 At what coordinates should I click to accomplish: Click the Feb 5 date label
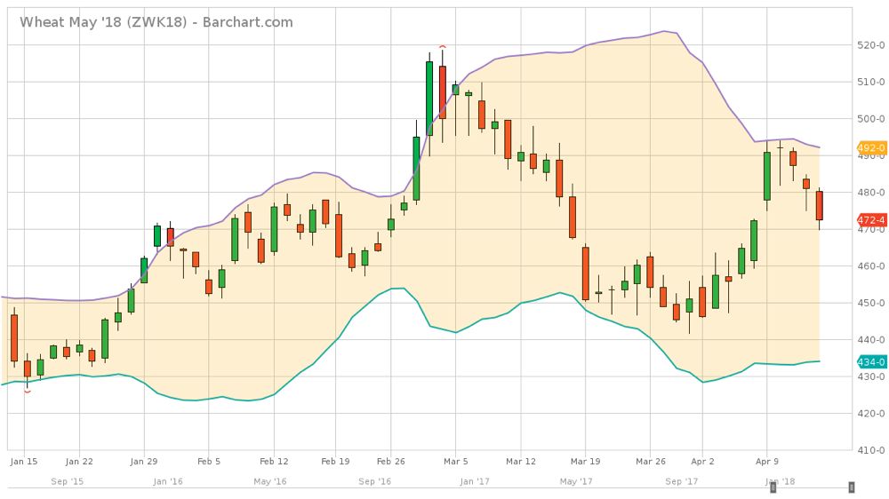pyautogui.click(x=209, y=461)
